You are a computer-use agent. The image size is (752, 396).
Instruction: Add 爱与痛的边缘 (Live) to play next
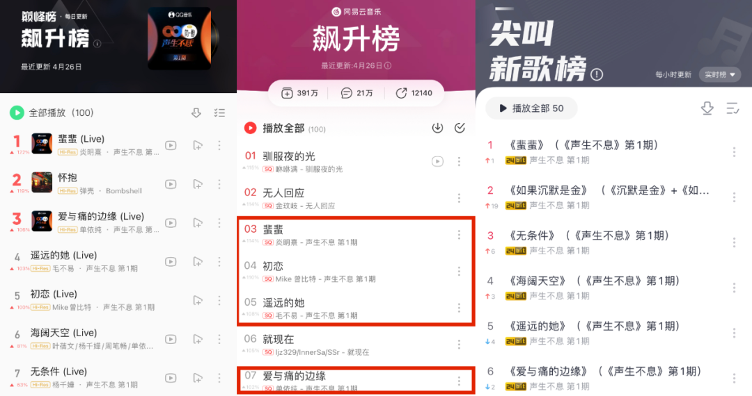(197, 223)
